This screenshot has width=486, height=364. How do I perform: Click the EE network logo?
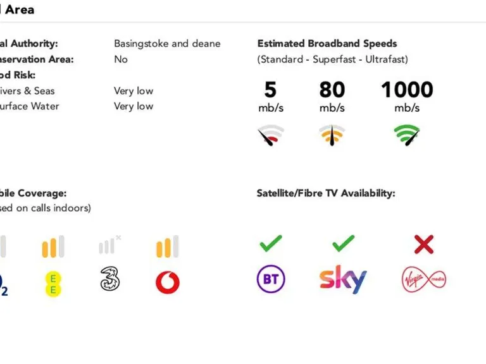click(53, 281)
